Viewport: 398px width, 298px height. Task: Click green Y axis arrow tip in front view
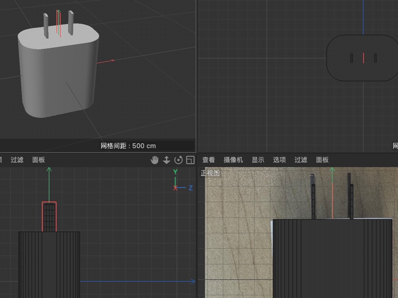click(x=332, y=169)
